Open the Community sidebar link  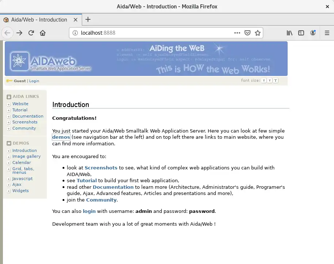coord(24,128)
